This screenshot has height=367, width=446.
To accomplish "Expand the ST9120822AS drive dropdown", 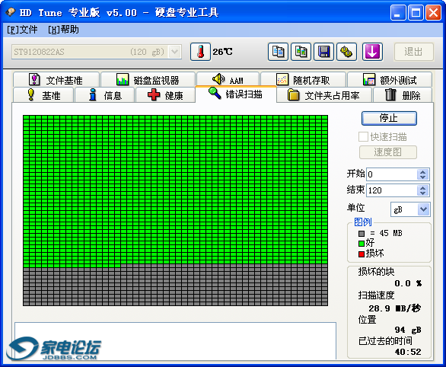I will (174, 52).
